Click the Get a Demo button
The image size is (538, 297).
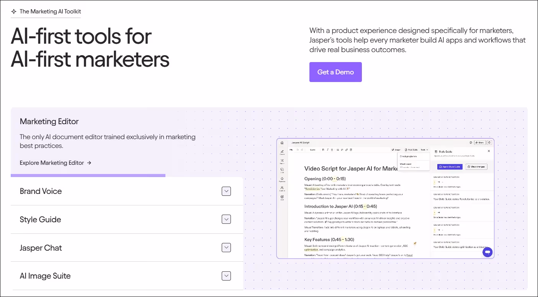(335, 72)
